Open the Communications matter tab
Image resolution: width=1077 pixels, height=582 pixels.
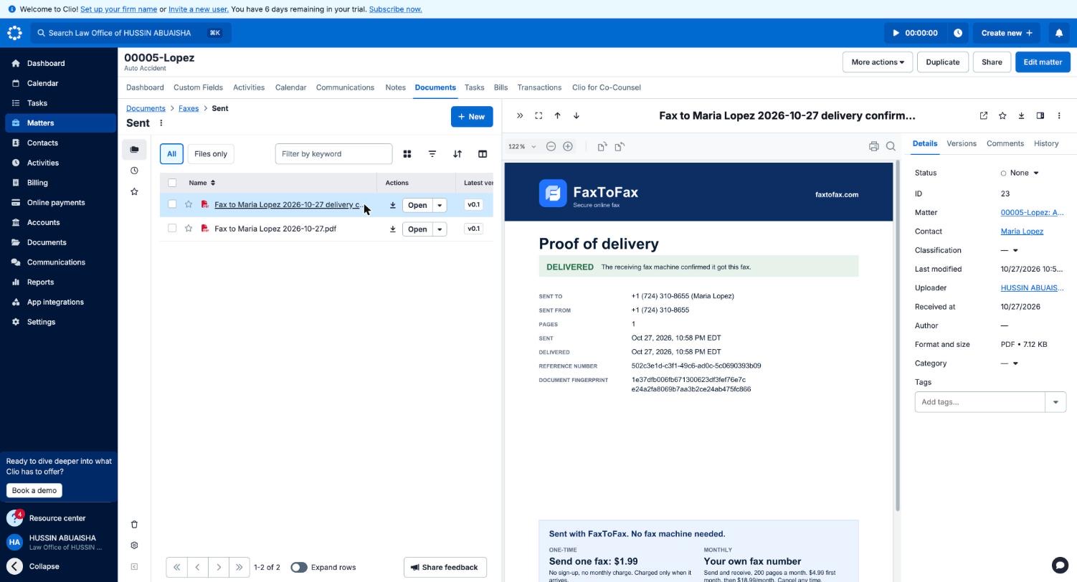tap(345, 87)
